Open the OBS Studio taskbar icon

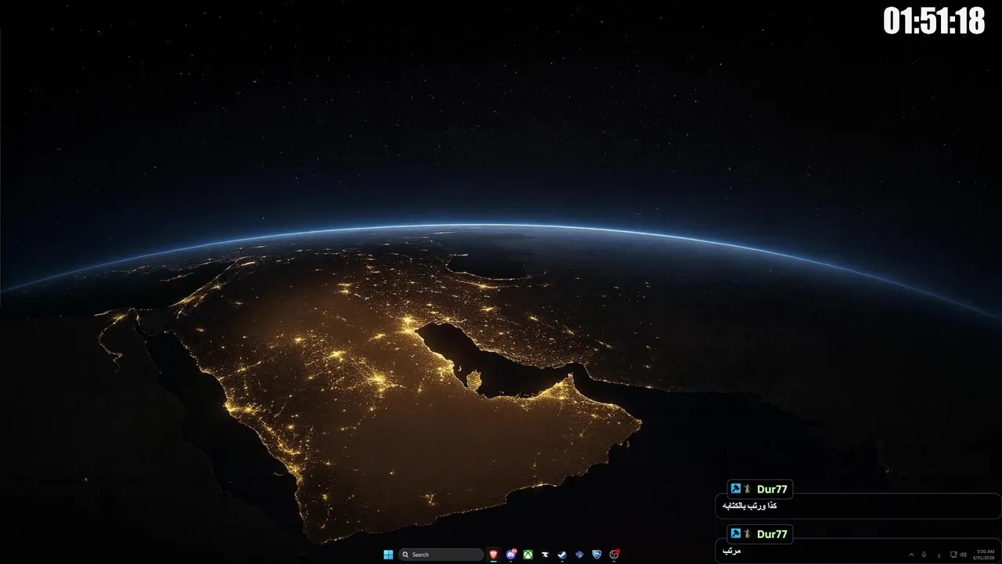[x=614, y=554]
